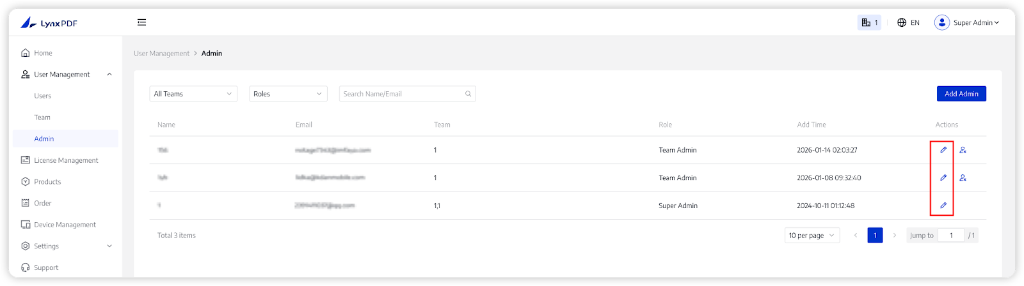Click page 1 pagination button
The height and width of the screenshot is (286, 1024).
[875, 236]
